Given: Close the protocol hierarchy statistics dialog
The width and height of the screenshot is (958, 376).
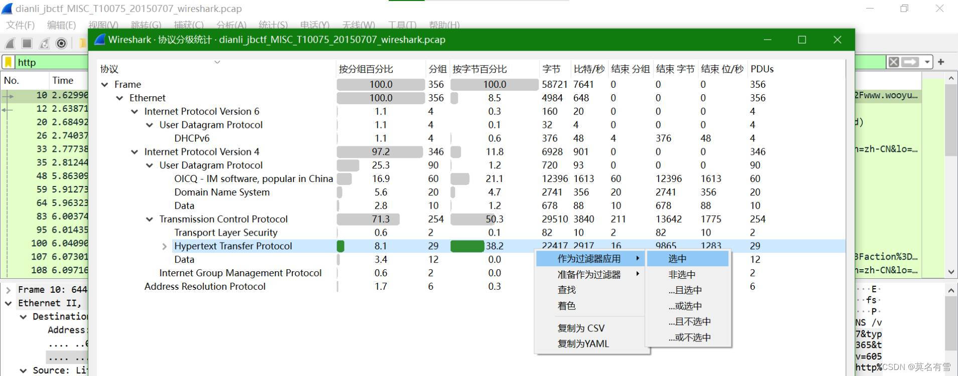Looking at the screenshot, I should (x=837, y=40).
